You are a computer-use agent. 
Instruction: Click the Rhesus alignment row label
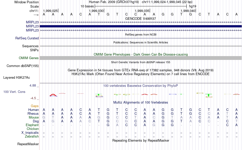tap(33, 113)
